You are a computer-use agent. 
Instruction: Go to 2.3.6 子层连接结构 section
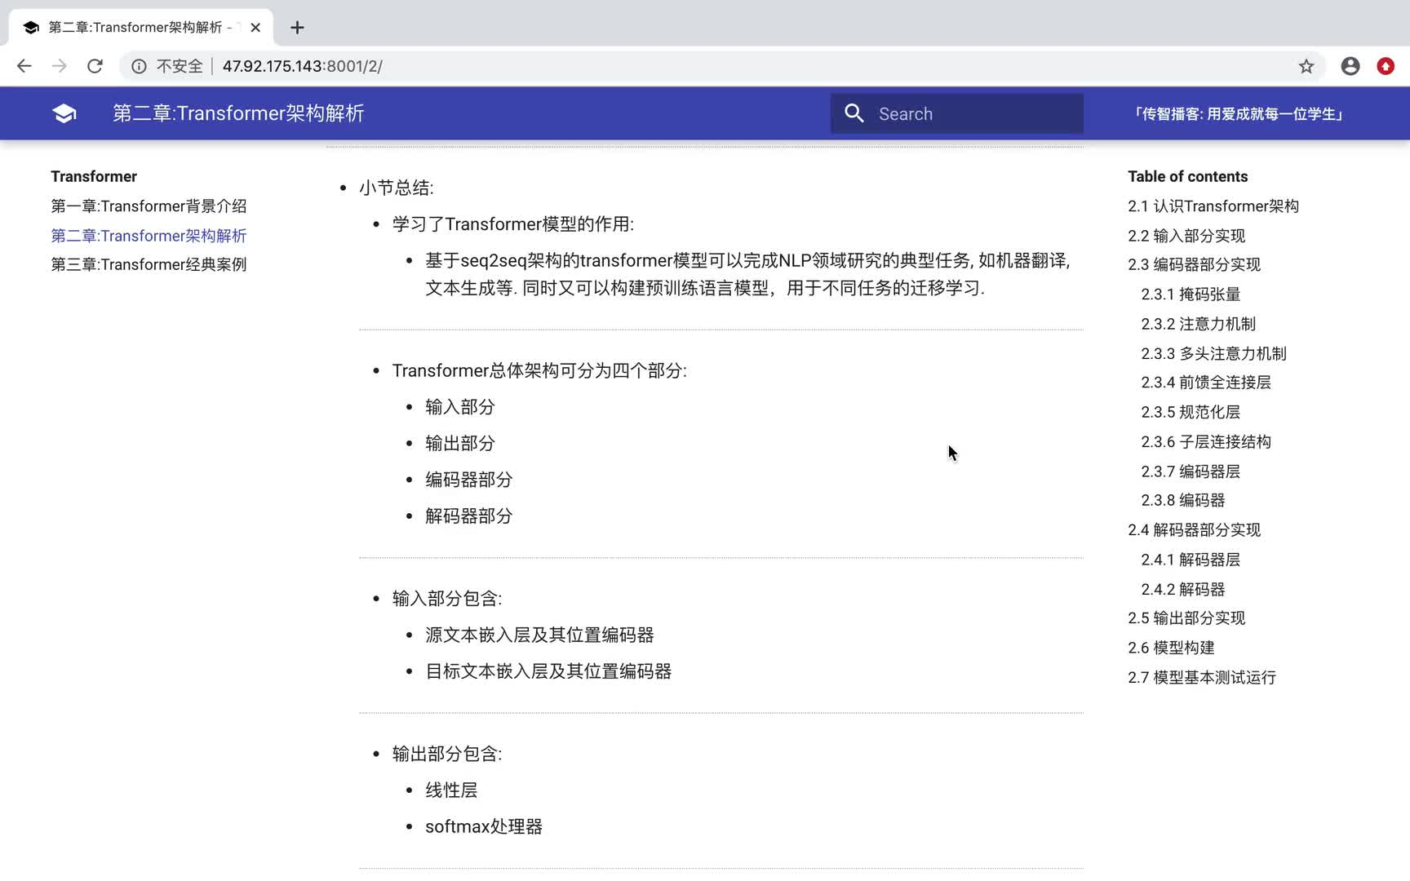point(1206,441)
